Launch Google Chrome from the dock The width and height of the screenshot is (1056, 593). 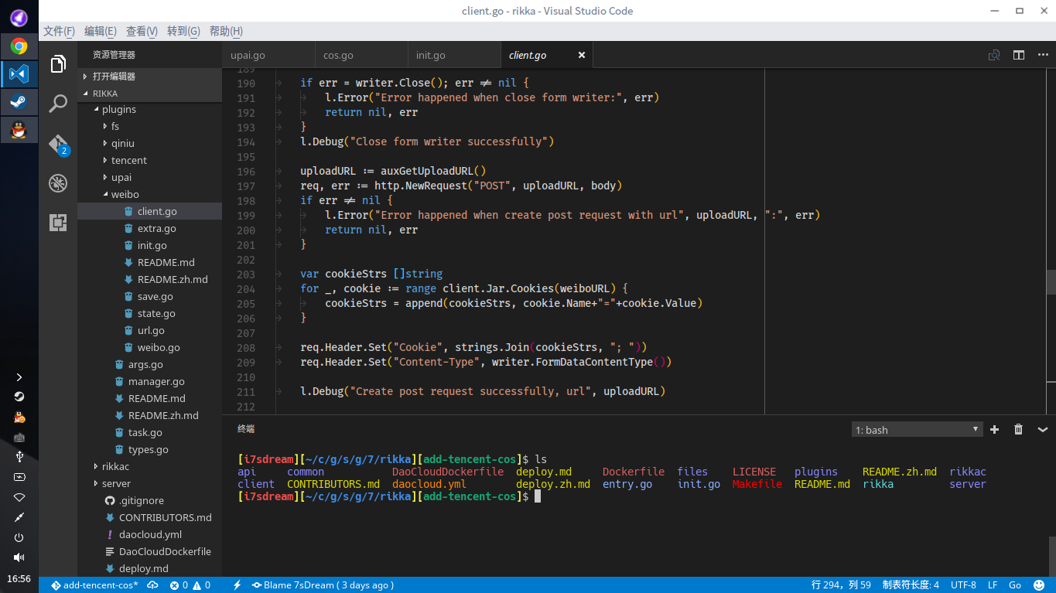coord(19,46)
